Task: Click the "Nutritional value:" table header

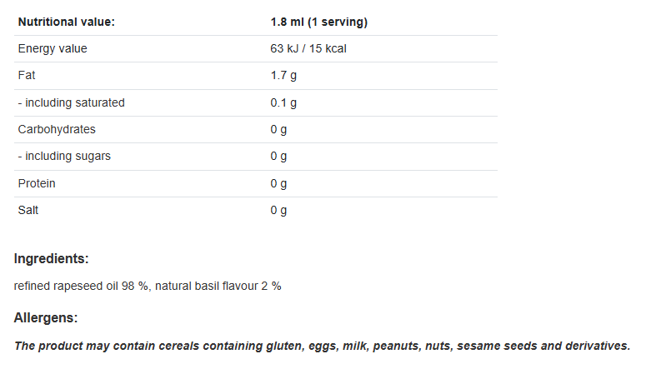Action: (x=66, y=22)
